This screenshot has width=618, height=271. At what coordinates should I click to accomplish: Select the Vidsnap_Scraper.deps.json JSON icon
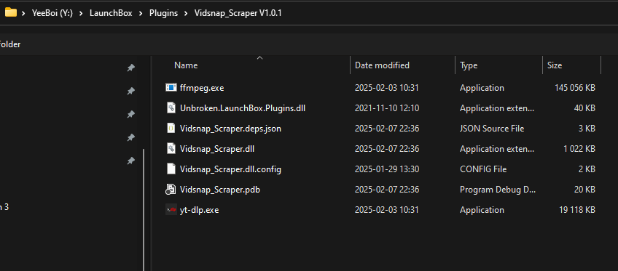pyautogui.click(x=171, y=129)
